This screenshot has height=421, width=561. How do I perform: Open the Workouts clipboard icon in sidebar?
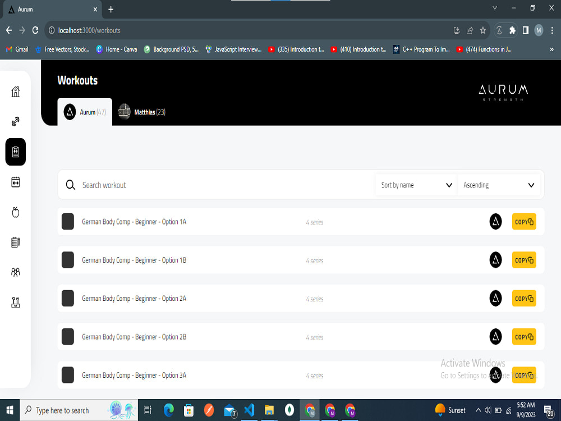pyautogui.click(x=15, y=152)
